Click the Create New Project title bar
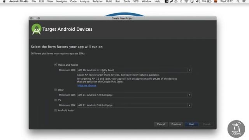249x140 pixels. (x=123, y=18)
